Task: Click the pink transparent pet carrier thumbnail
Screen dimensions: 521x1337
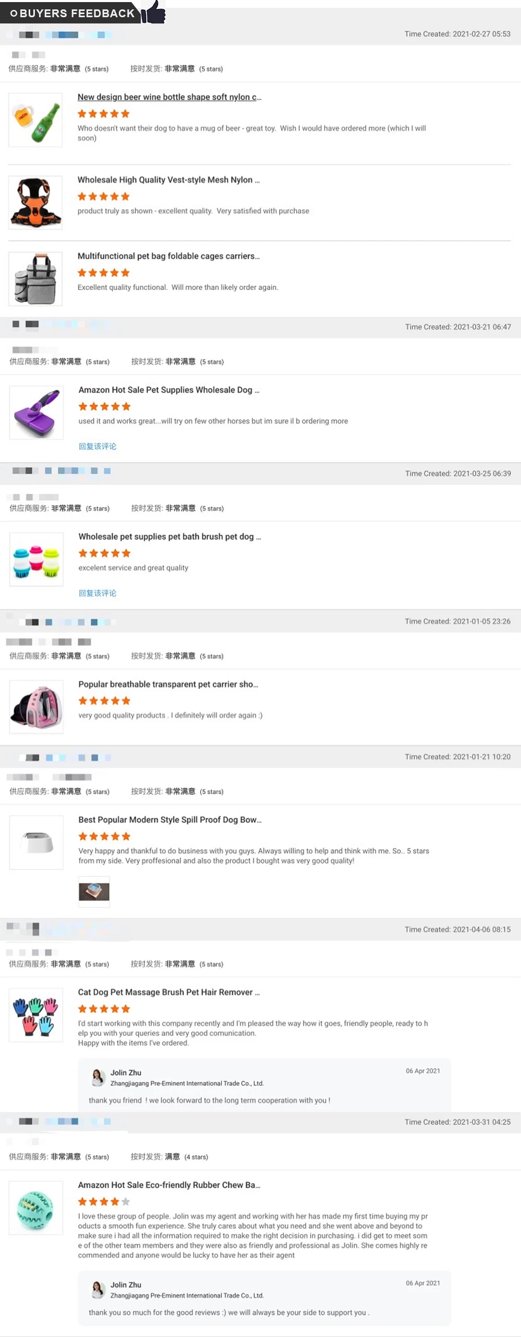Action: click(x=36, y=707)
